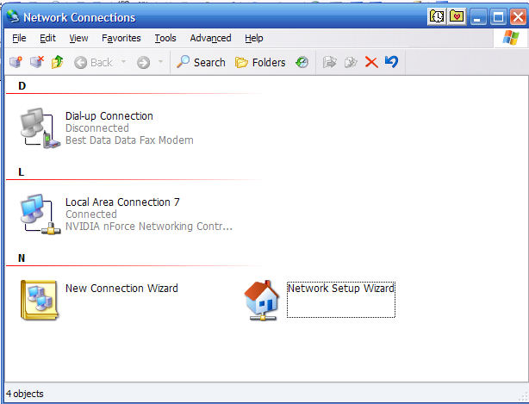Click the Back navigation button
Viewport: 529px width, 404px height.
pyautogui.click(x=93, y=62)
